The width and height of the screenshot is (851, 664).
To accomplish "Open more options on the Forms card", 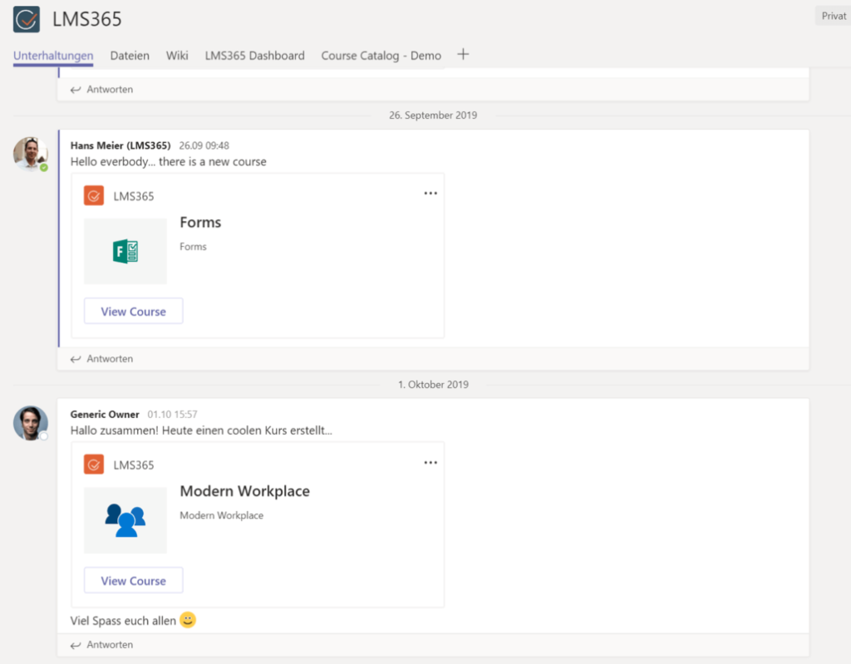I will point(430,193).
